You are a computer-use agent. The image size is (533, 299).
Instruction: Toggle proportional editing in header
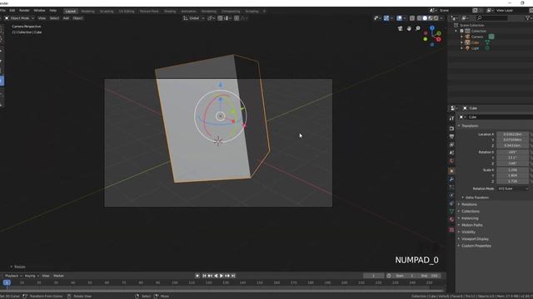(237, 18)
